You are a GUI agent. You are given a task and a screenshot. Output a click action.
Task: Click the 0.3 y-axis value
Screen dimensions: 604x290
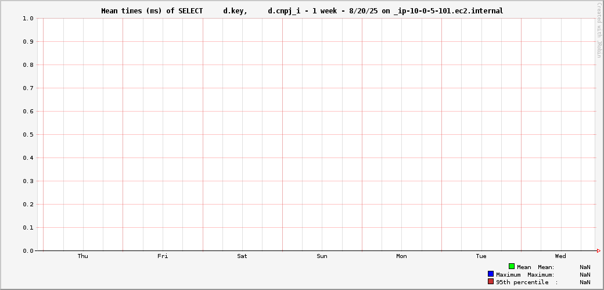(28, 181)
